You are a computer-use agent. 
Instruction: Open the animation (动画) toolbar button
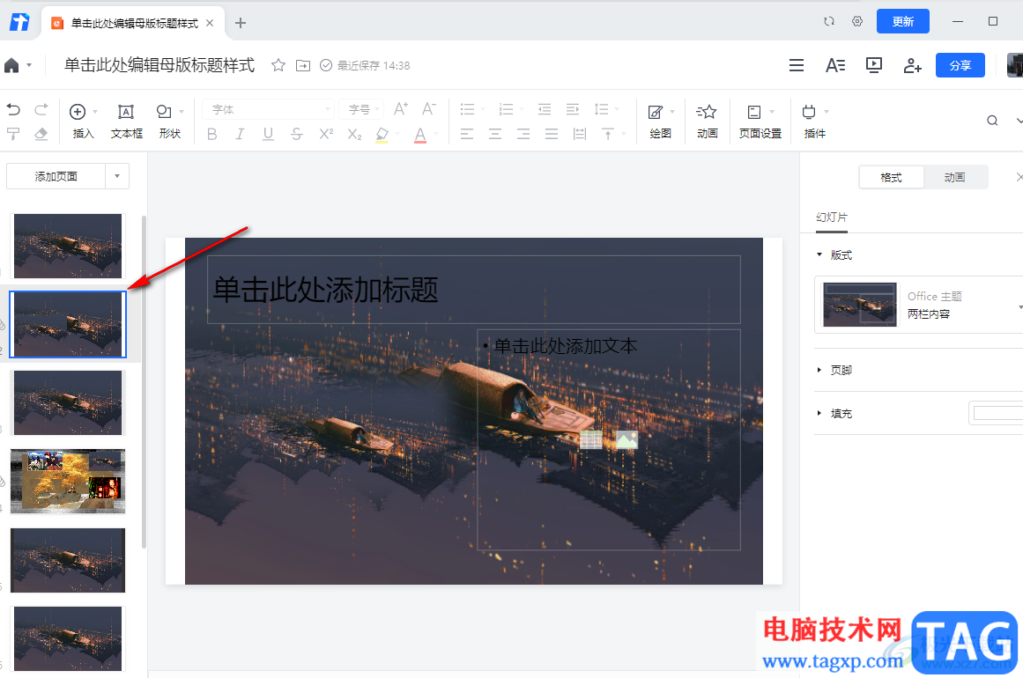[708, 122]
